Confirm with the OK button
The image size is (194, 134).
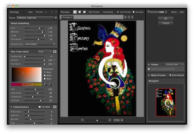coord(166,18)
